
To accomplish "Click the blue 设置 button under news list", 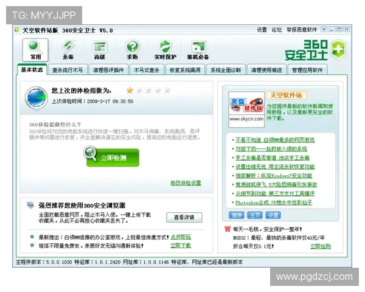I will 273,215.
